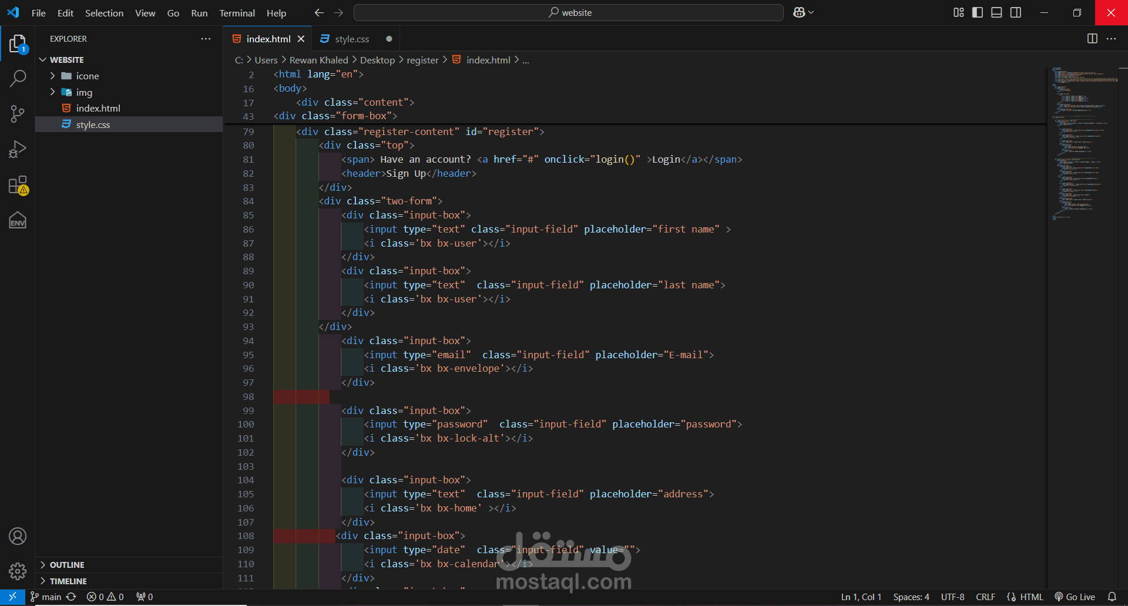Collapse the WEBSITE folder section
The width and height of the screenshot is (1128, 606).
129,60
